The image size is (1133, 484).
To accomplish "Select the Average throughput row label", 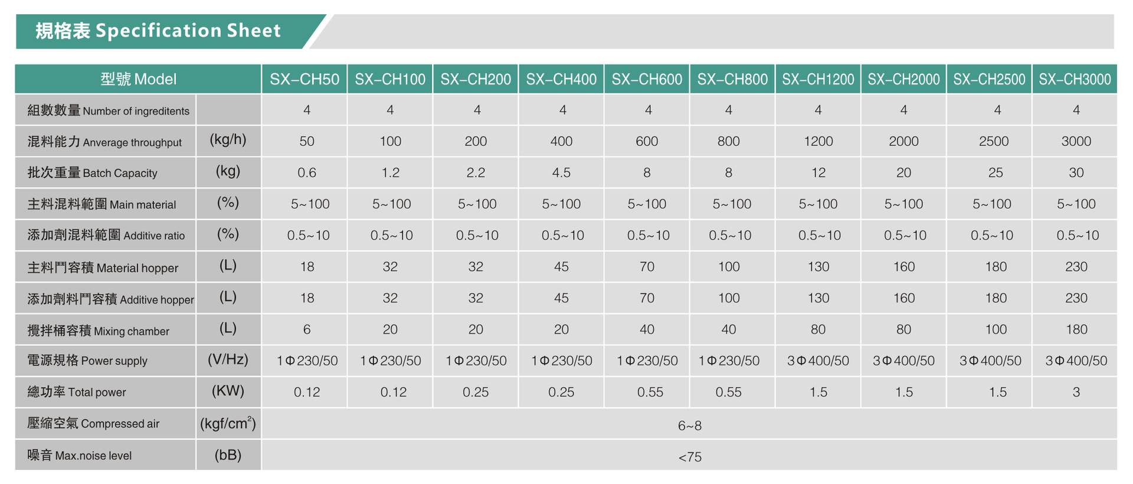I will coord(104,142).
